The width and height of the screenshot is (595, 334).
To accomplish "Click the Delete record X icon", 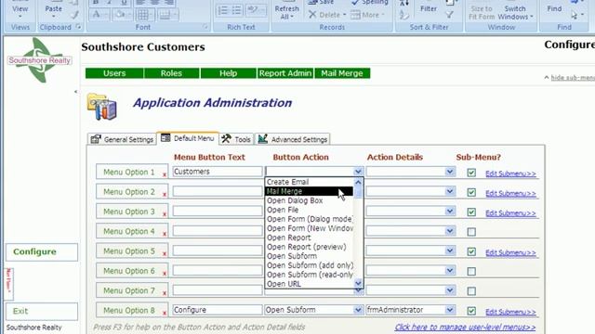I will [312, 15].
